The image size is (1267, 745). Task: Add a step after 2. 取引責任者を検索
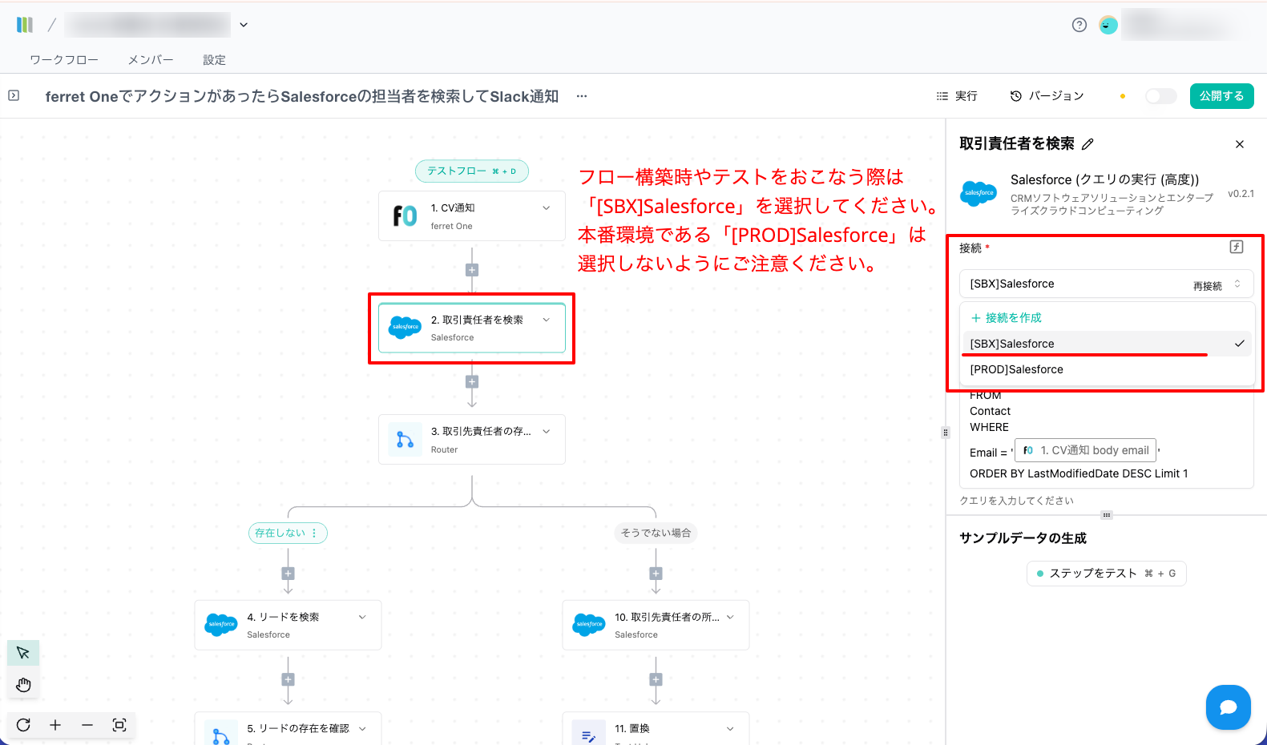pos(472,382)
